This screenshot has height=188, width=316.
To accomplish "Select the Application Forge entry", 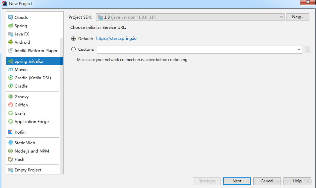I will pos(33,121).
